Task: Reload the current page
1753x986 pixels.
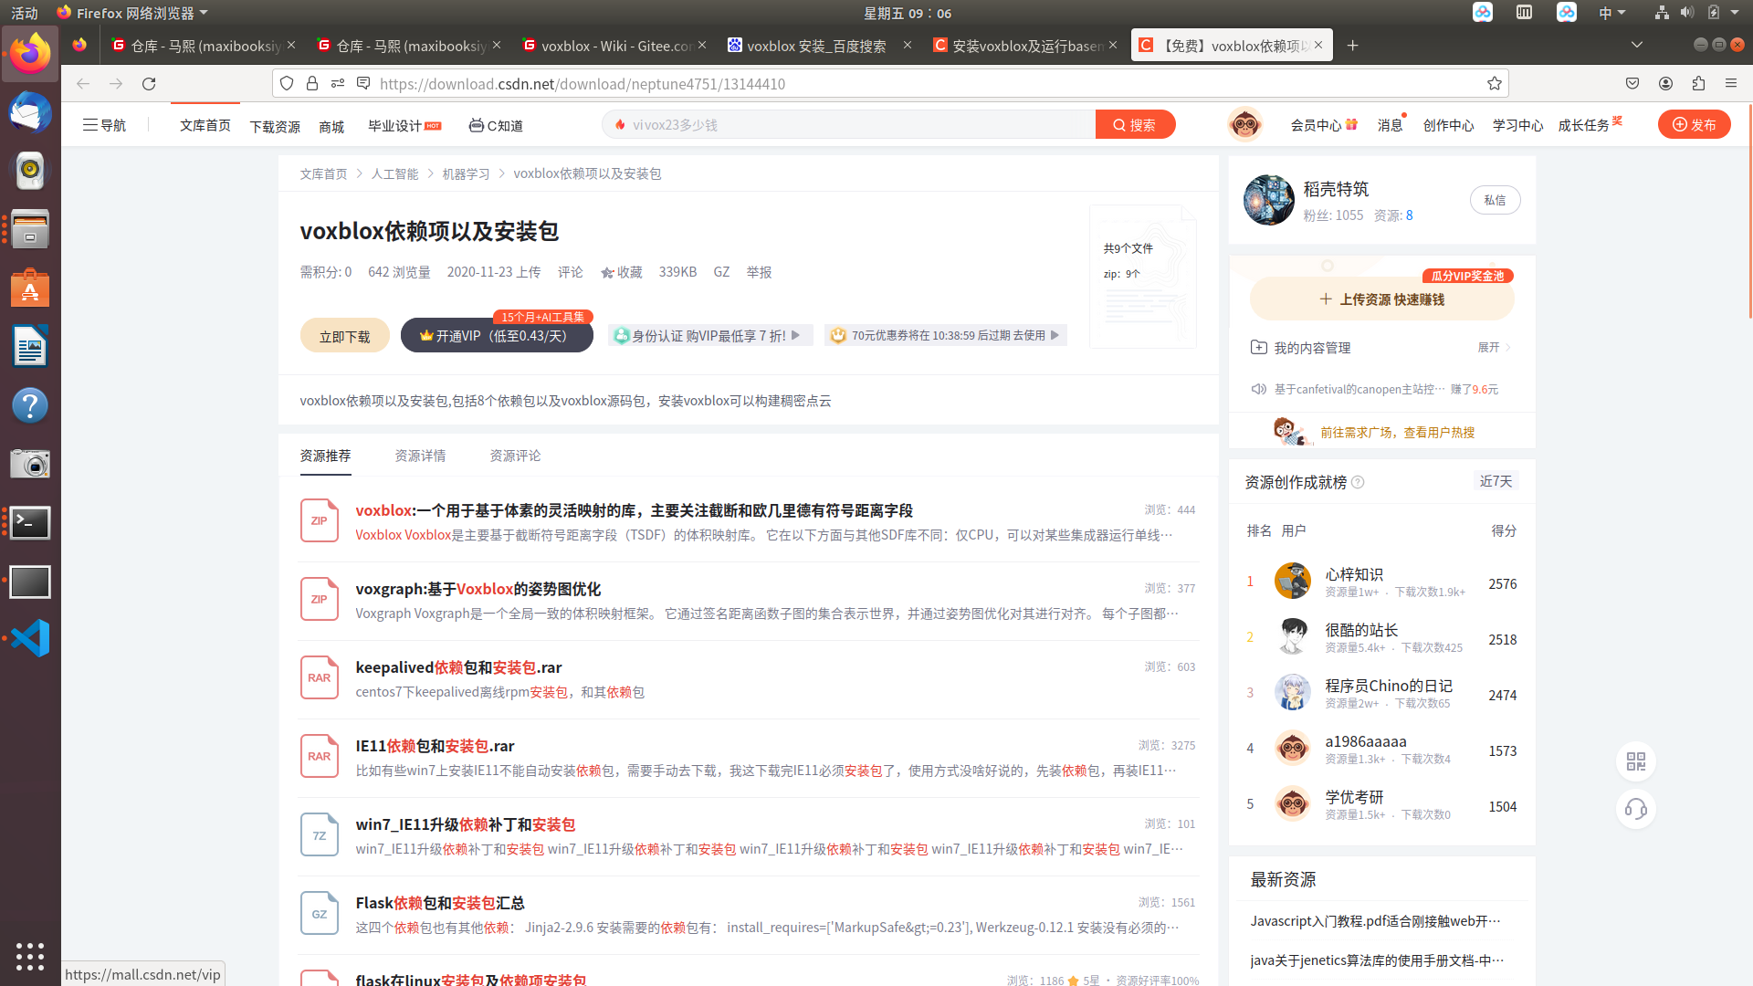Action: tap(149, 83)
